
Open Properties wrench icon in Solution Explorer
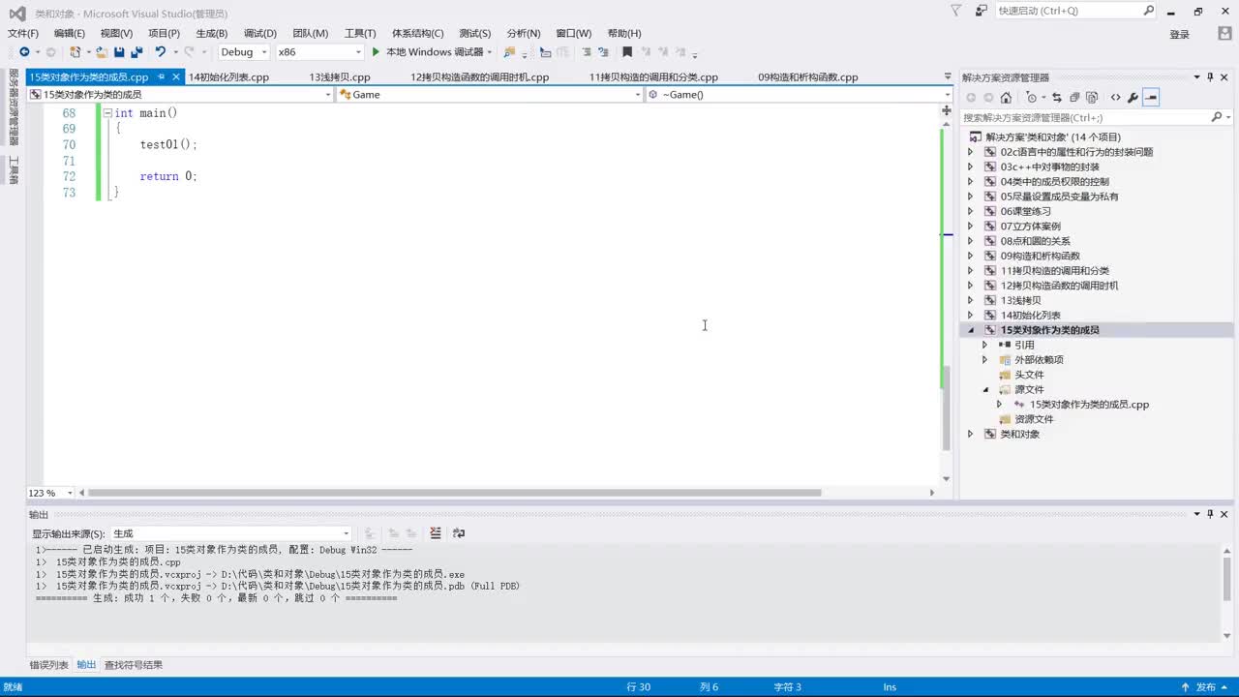tap(1133, 98)
